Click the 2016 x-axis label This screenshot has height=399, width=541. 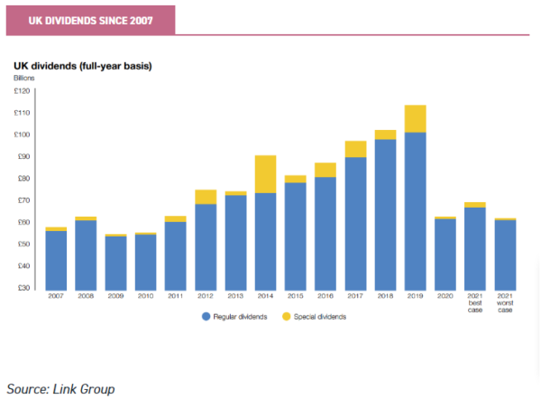(x=326, y=296)
